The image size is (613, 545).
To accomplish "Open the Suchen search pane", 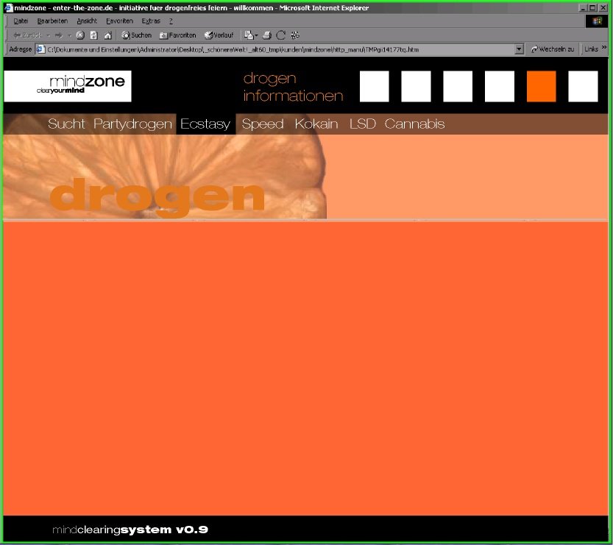I will pyautogui.click(x=137, y=35).
